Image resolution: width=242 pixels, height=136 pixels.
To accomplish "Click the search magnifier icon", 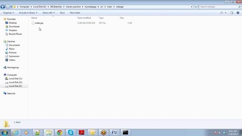I will (x=239, y=7).
